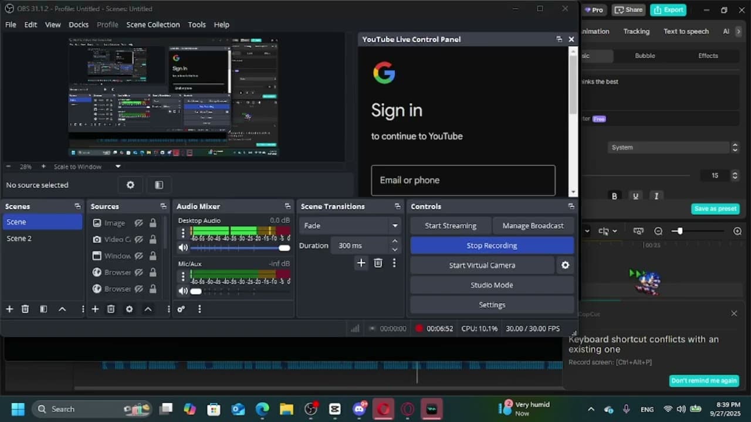Open Audio Mixer toolbar three-dot menu
This screenshot has height=422, width=751.
pos(199,309)
